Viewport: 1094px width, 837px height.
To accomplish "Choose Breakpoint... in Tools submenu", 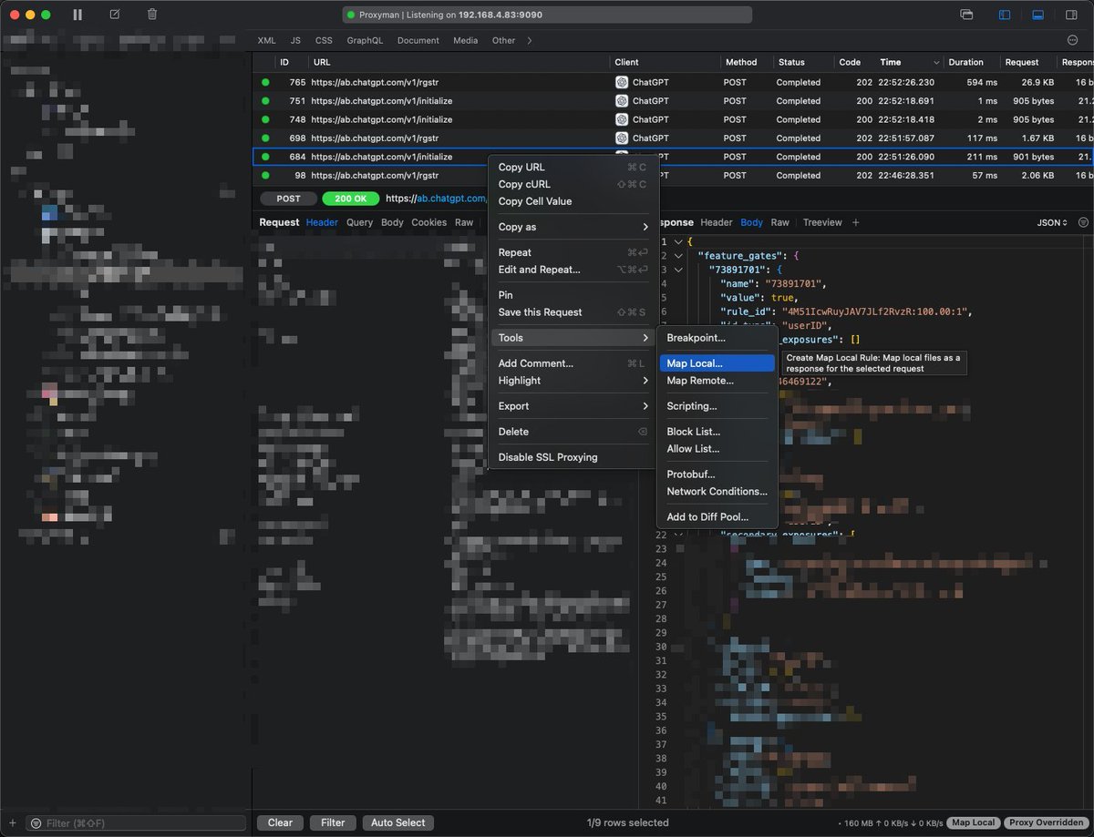I will (717, 338).
